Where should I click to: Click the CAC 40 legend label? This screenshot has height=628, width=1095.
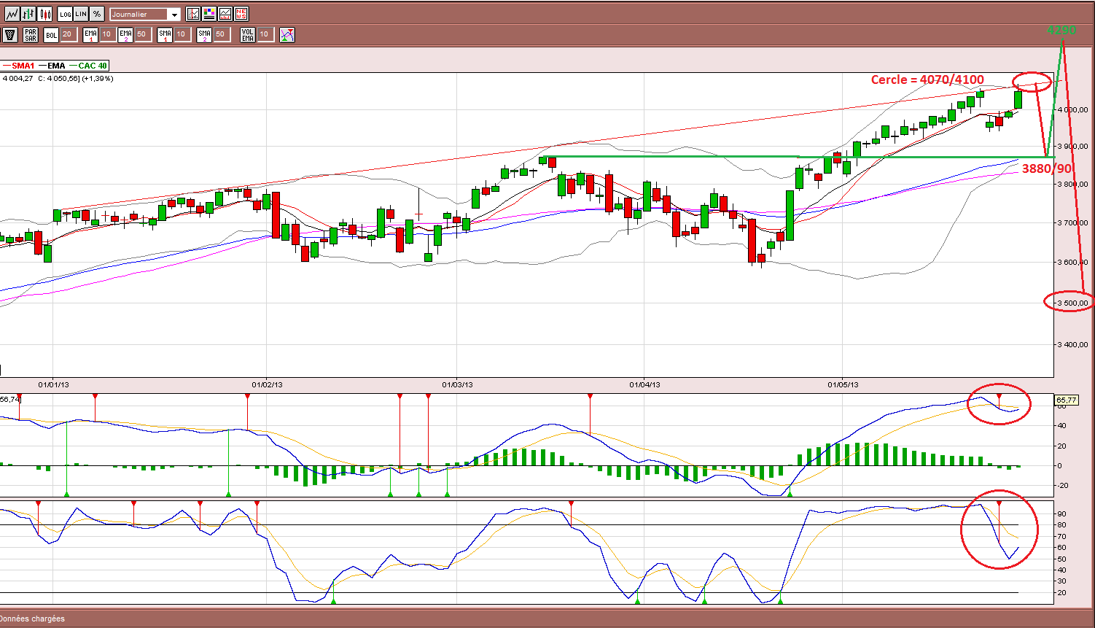click(x=93, y=66)
